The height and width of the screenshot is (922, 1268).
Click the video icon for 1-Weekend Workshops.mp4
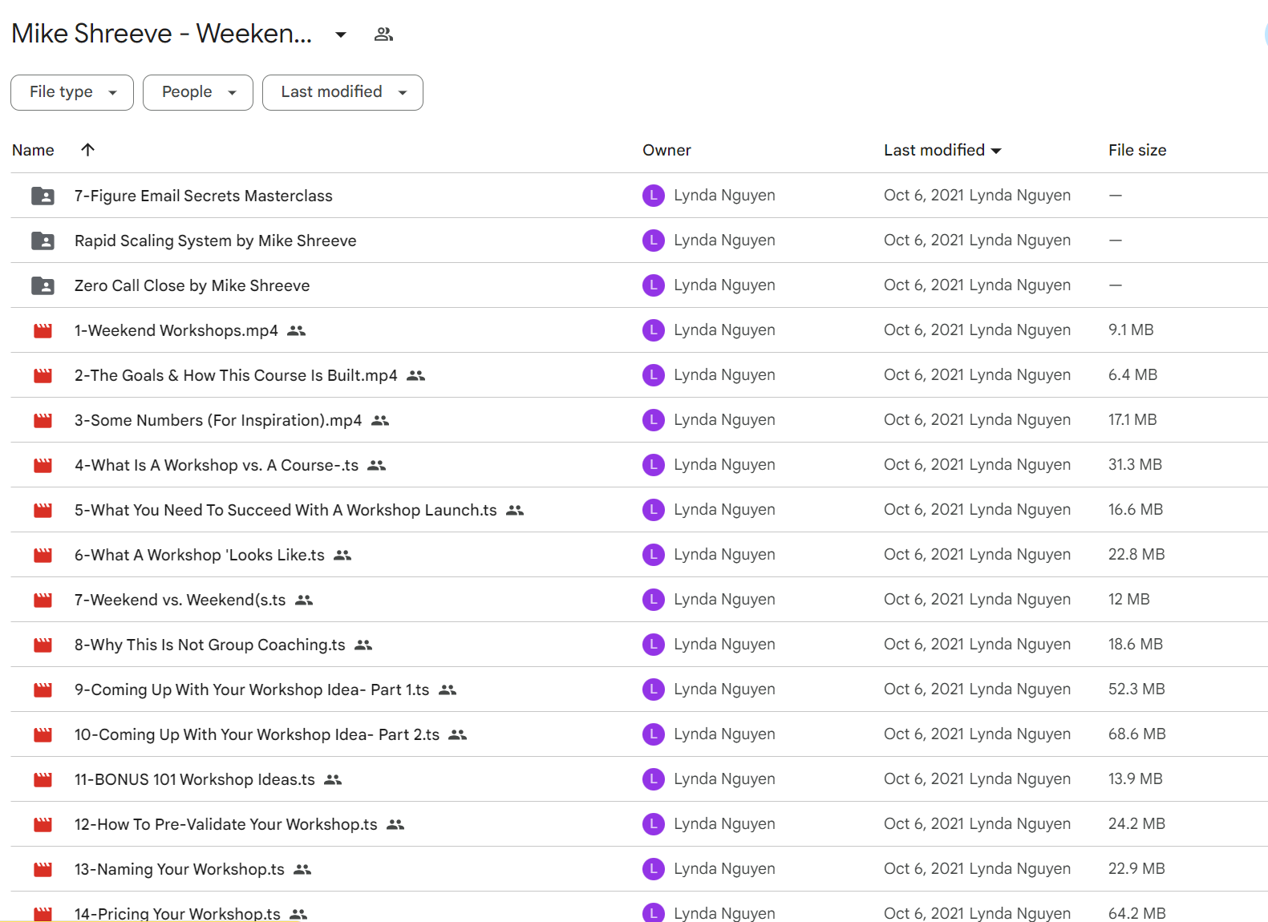[43, 330]
